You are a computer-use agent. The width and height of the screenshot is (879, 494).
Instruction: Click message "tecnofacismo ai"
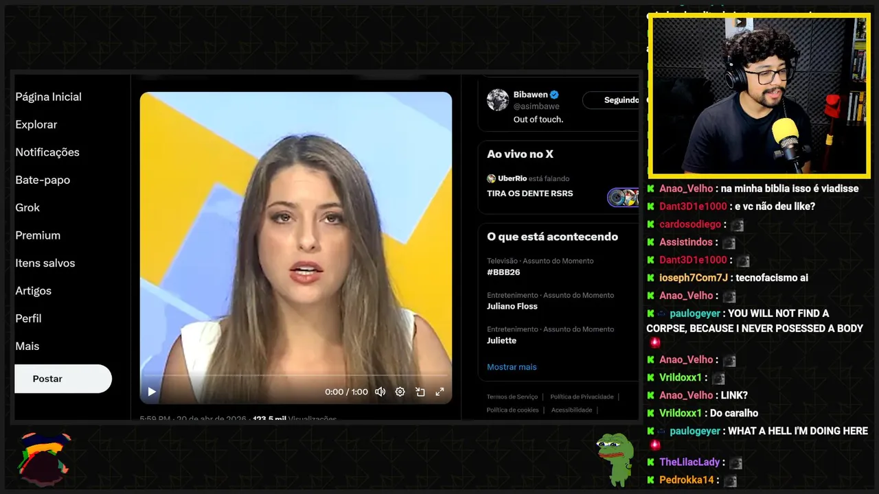(772, 278)
